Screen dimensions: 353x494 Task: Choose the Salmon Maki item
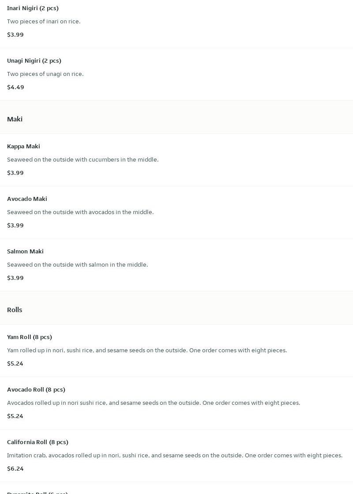pos(25,251)
